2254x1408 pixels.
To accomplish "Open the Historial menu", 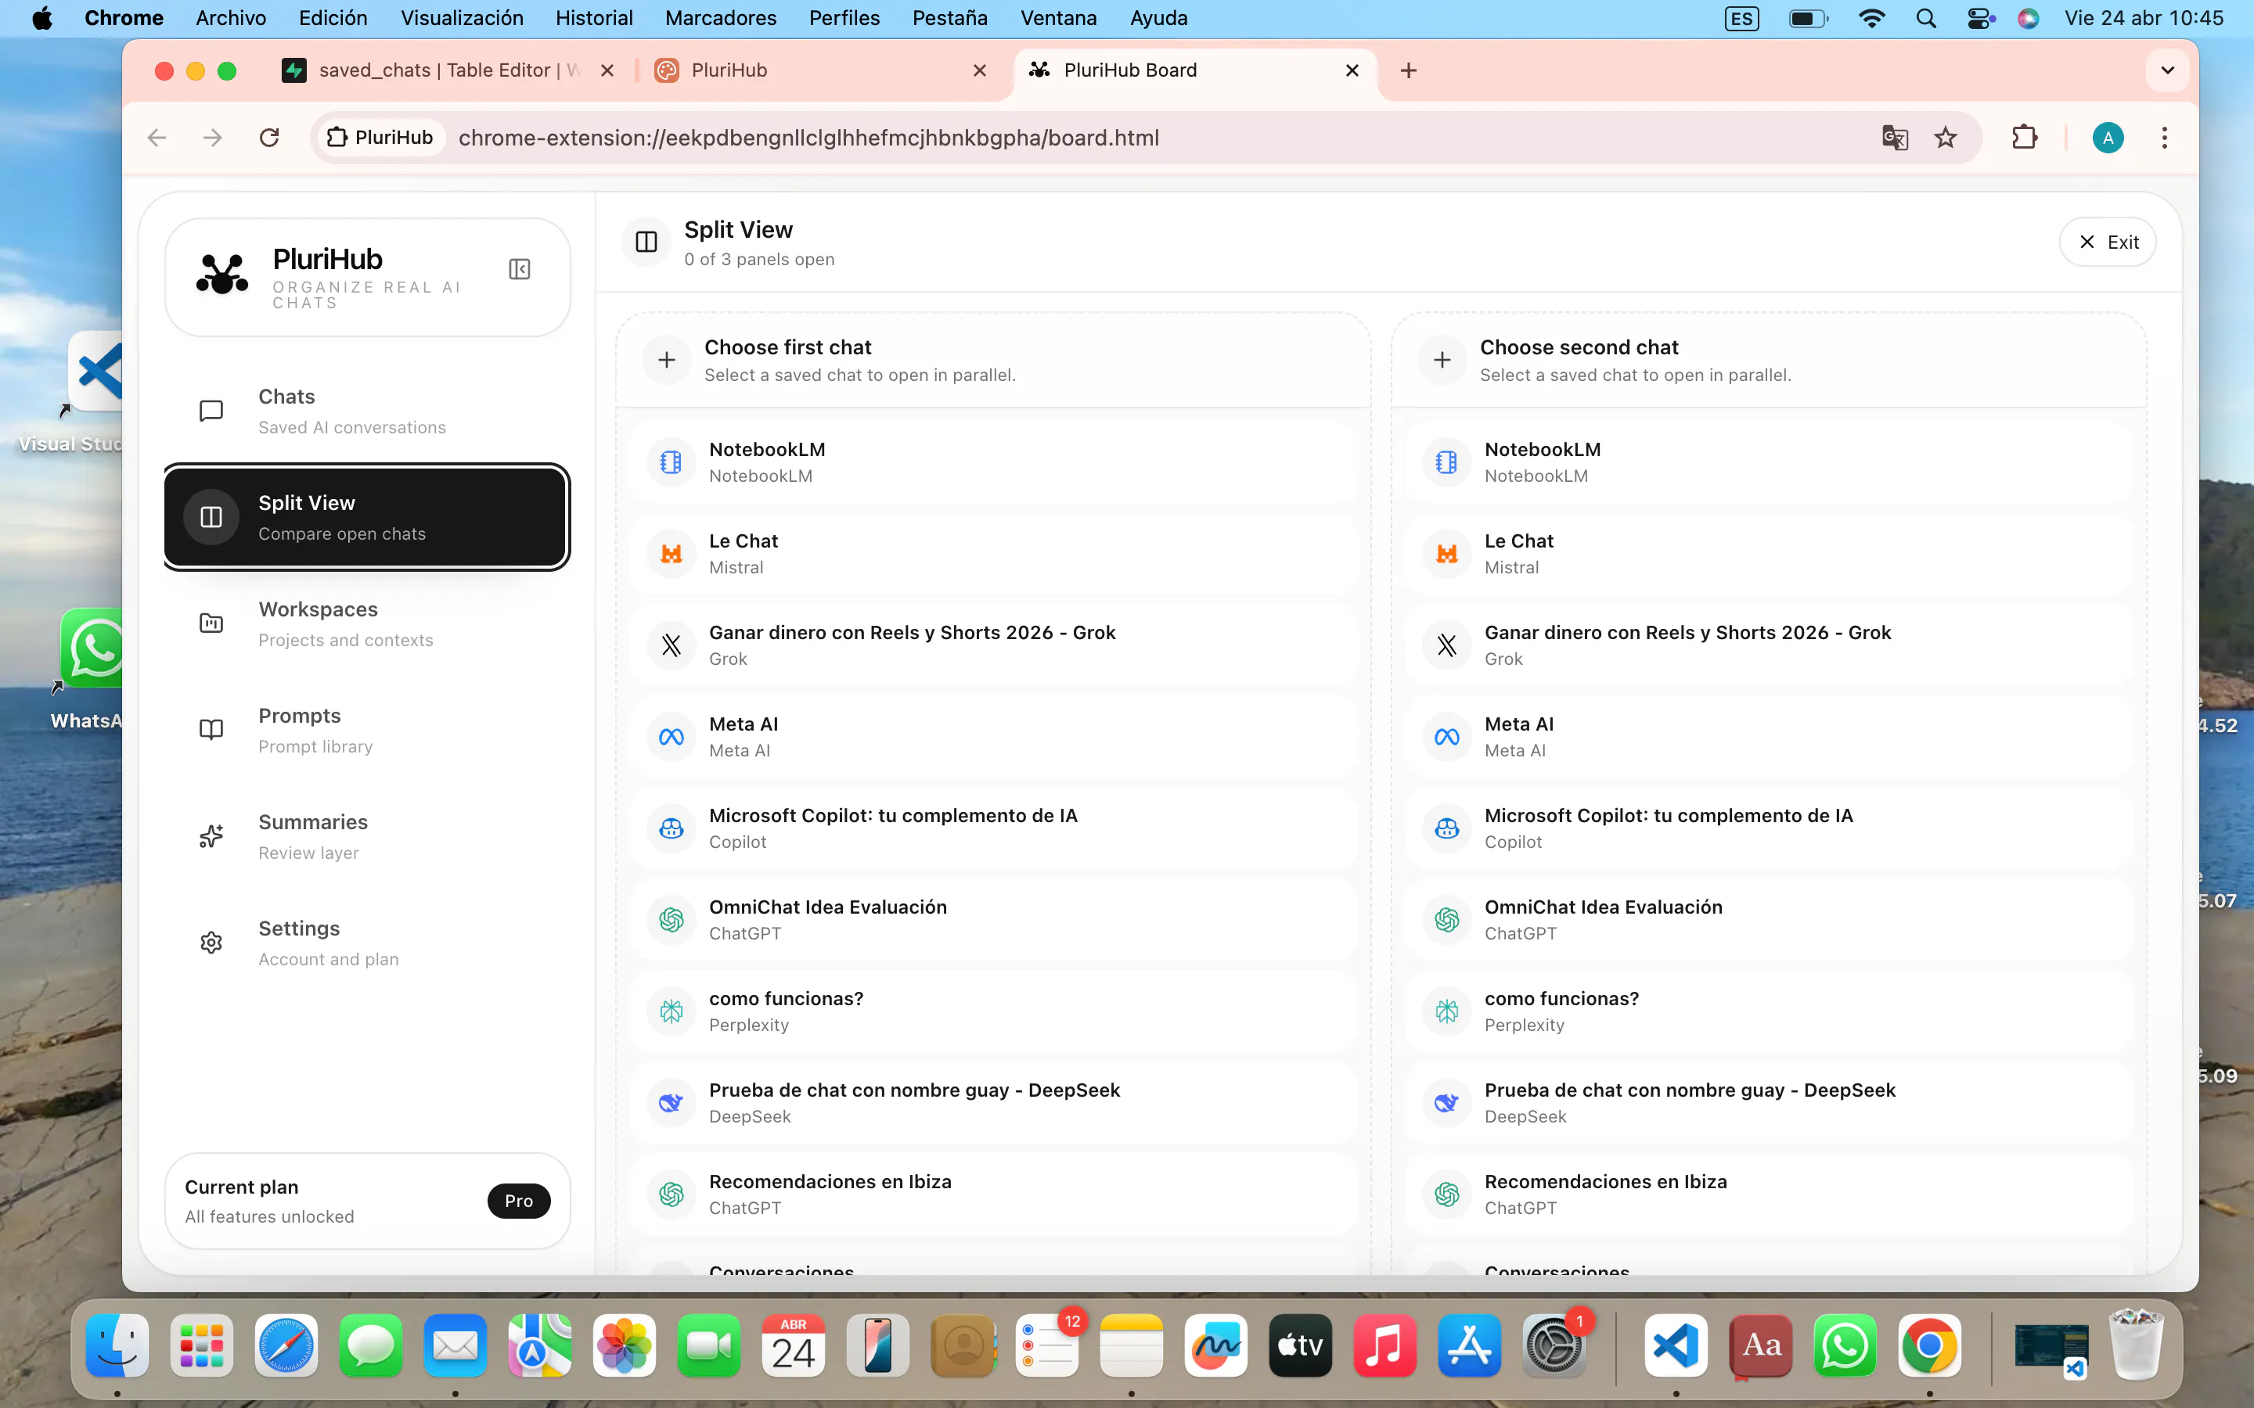I will tap(594, 18).
